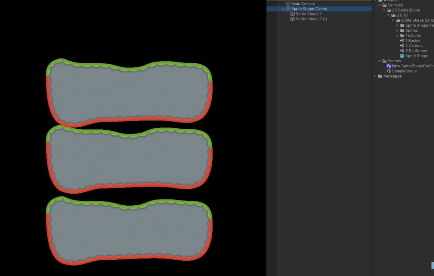Select the Sprites folder label
Image resolution: width=434 pixels, height=276 pixels.
coord(412,30)
